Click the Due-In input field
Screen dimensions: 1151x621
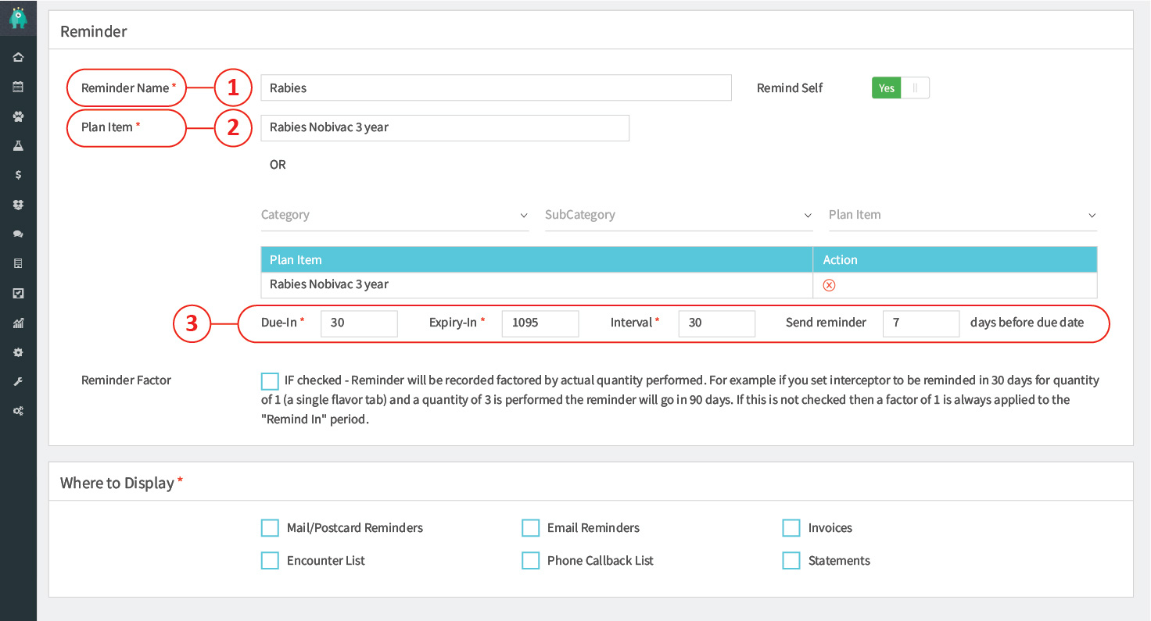coord(359,323)
